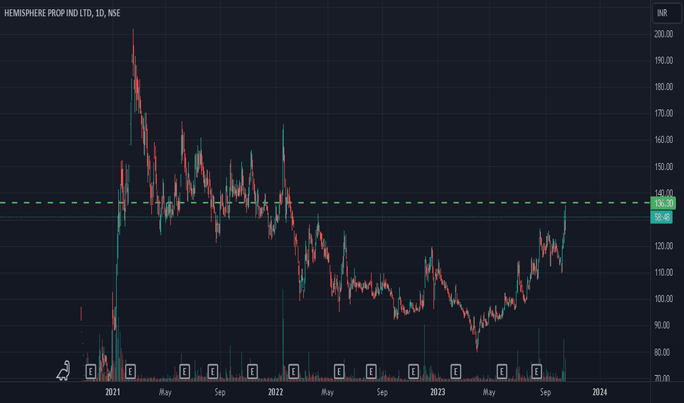Click the May label following 2023
684x403 pixels.
click(x=489, y=392)
